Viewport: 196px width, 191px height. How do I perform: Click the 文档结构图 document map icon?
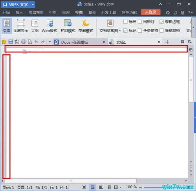click(x=110, y=23)
